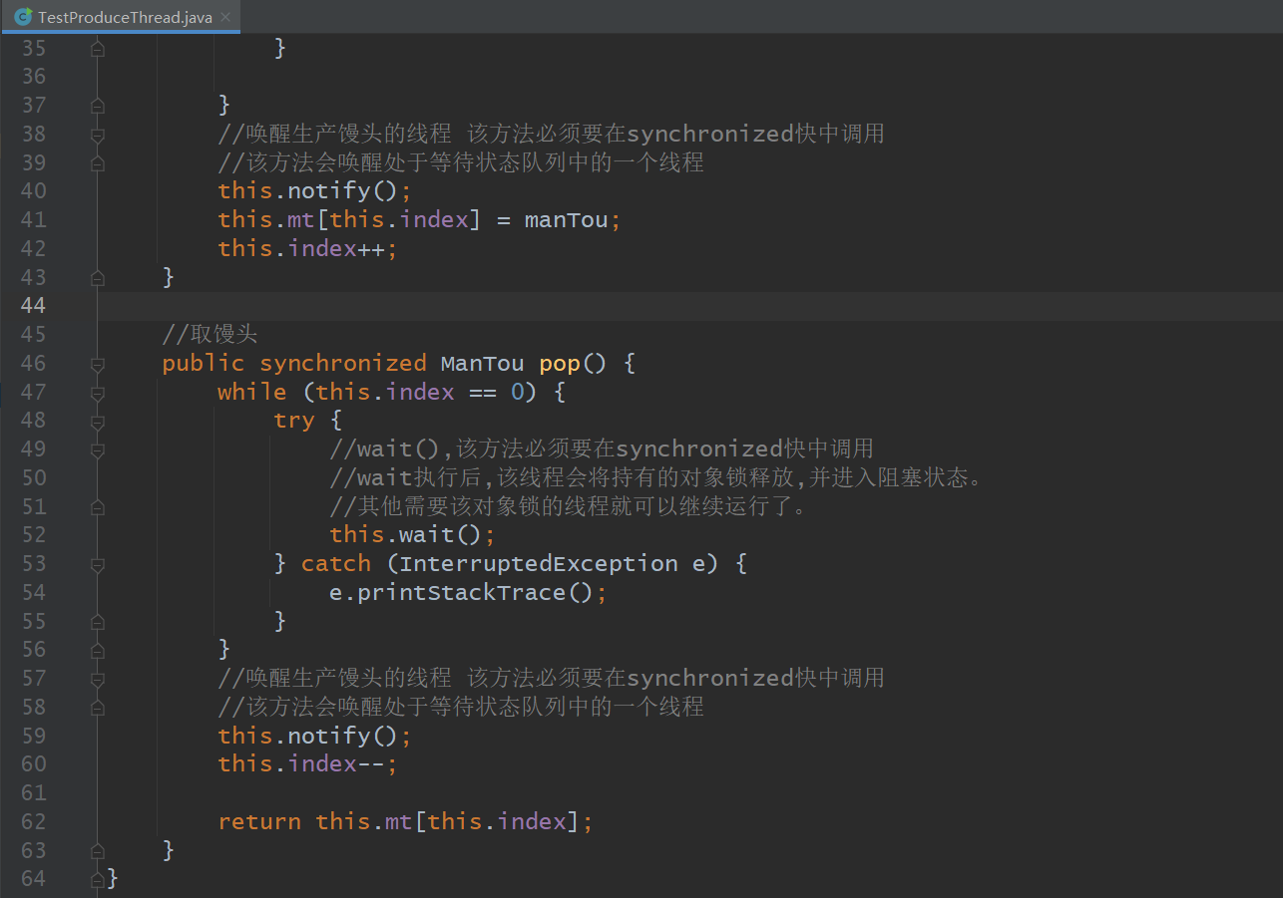Screen dimensions: 1283x898
Task: Click the comment on line 50 about wait执行后
Action: [657, 478]
